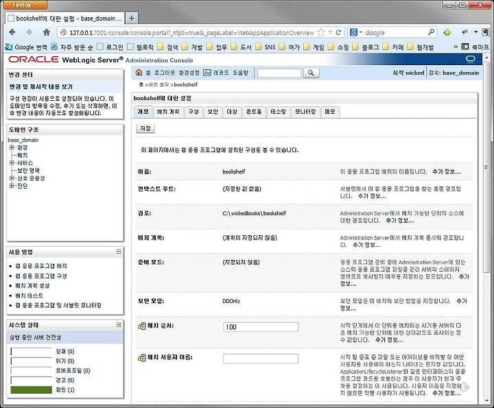494x408 pixels.
Task: Open a new browser tab with plus
Action: [x=132, y=19]
